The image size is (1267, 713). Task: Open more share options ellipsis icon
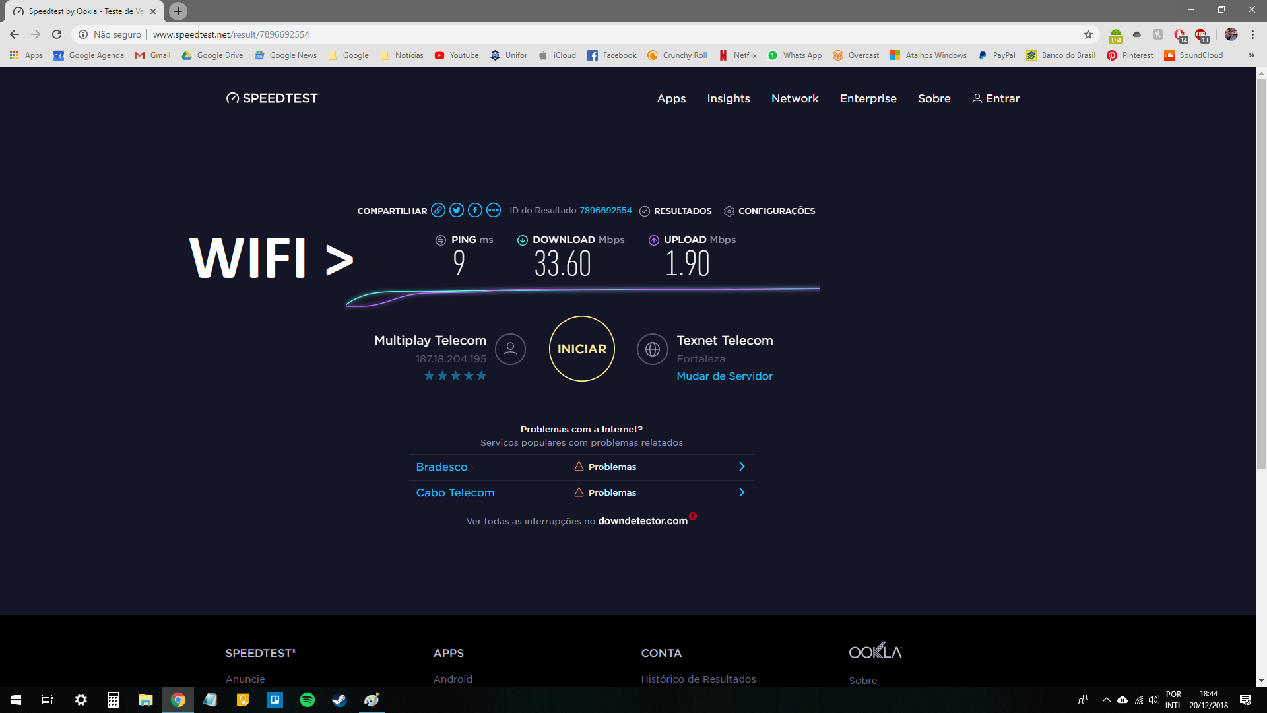[494, 211]
